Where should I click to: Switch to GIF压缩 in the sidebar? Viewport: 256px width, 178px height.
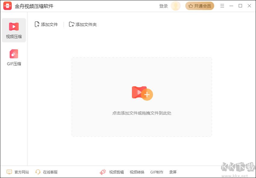pyautogui.click(x=14, y=57)
